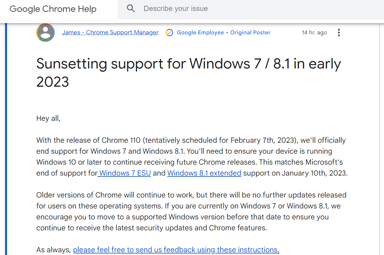Open the Windows 7 ESU link

pos(124,173)
